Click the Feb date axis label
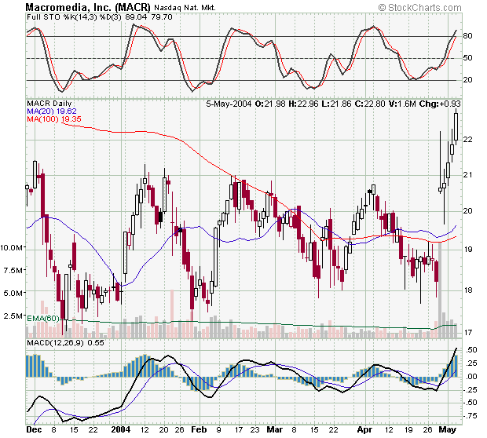The width and height of the screenshot is (487, 438). coord(199,429)
